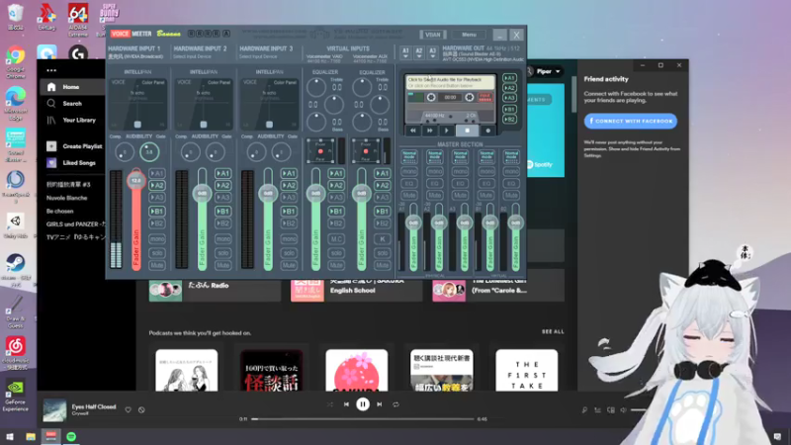Fast forward the Voicemeeter cassette recorder

coord(430,131)
